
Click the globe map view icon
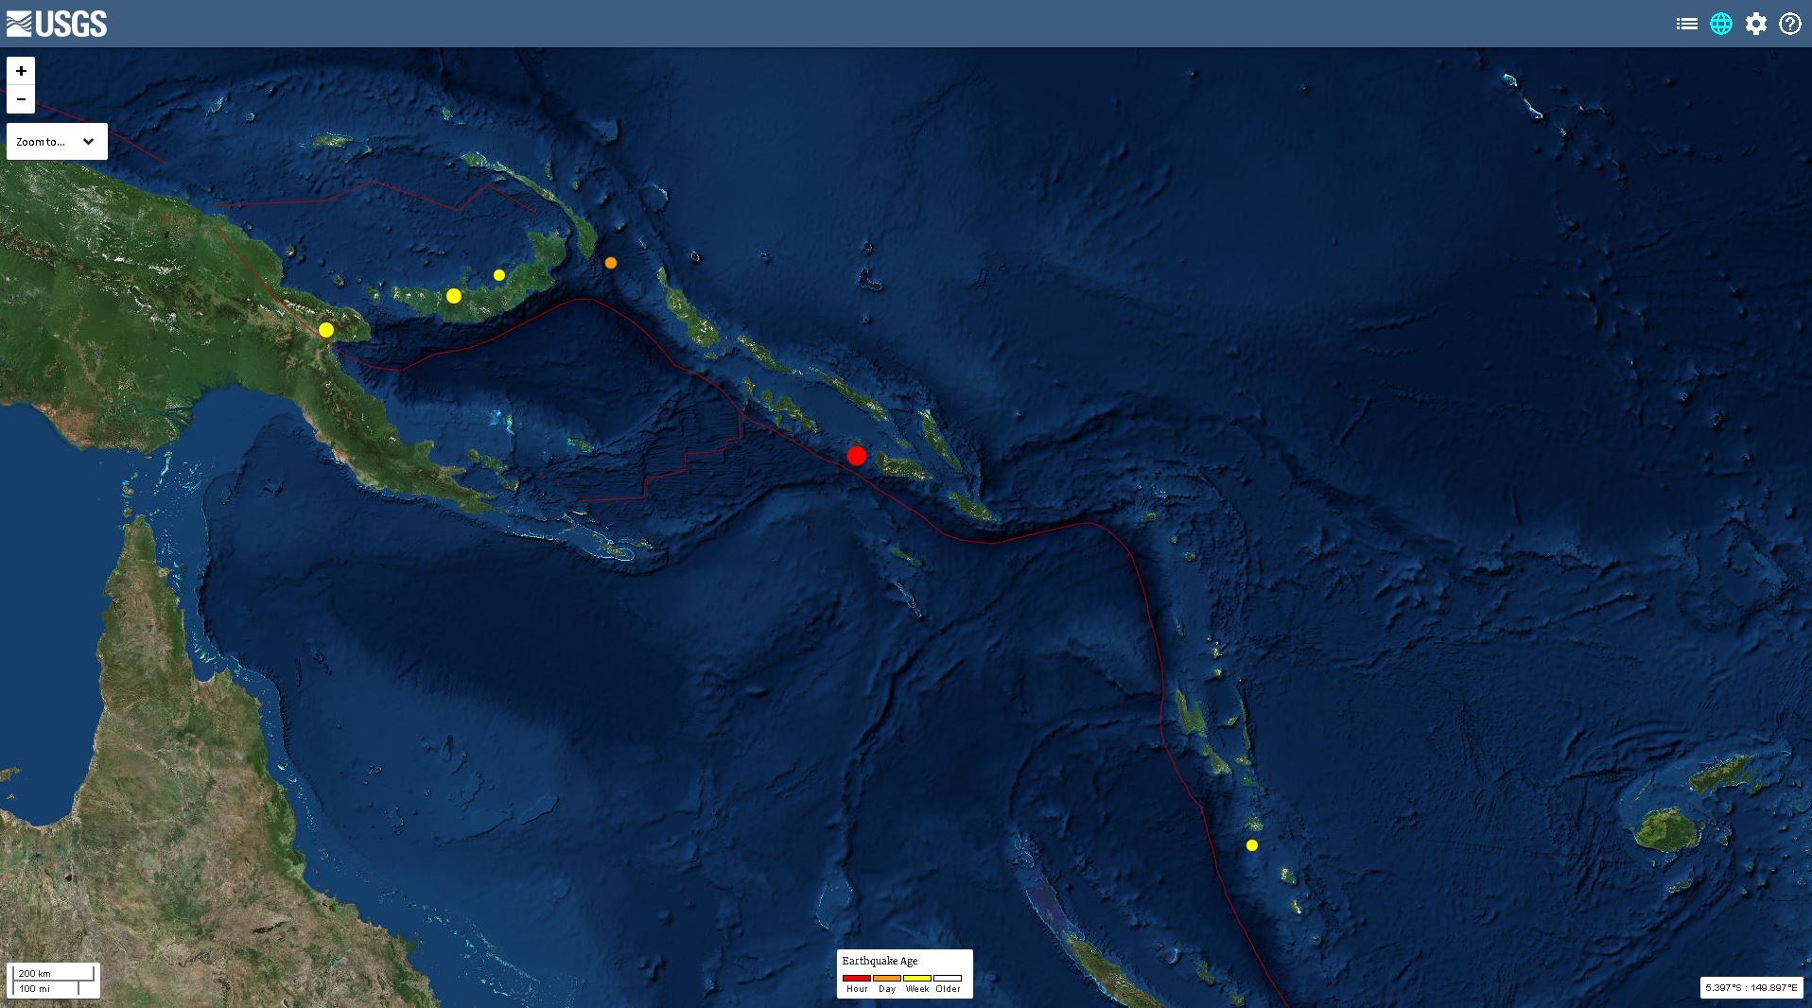click(x=1721, y=24)
